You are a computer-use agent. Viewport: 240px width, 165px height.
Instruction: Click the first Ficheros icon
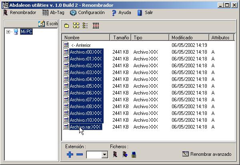[115, 154]
